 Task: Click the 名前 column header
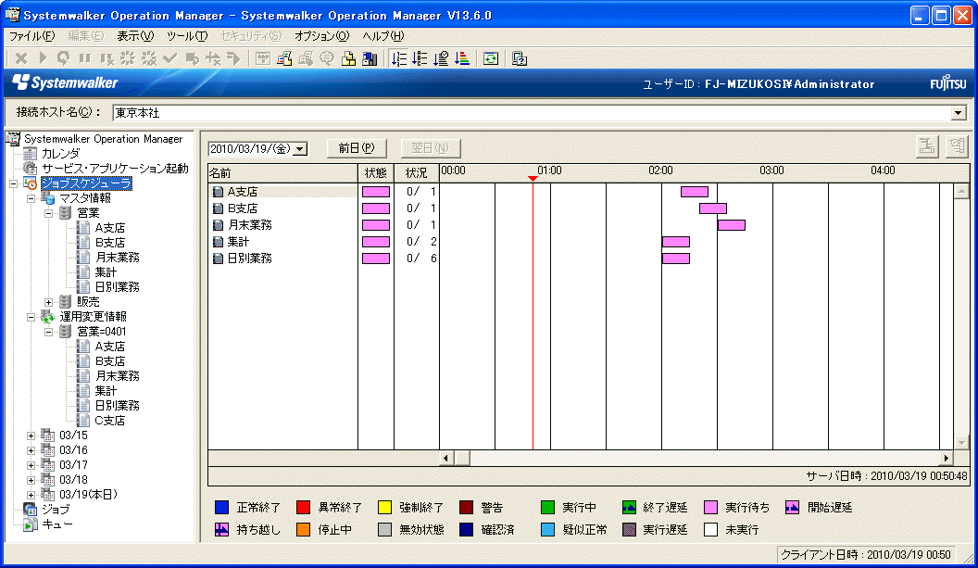click(282, 173)
